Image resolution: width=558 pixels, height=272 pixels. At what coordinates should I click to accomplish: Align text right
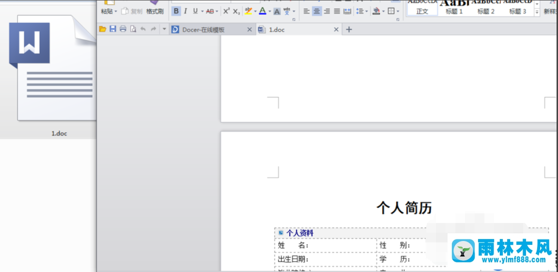click(x=326, y=11)
